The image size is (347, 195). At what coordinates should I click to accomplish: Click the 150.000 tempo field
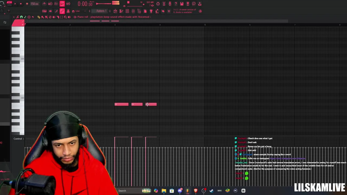pos(35,4)
